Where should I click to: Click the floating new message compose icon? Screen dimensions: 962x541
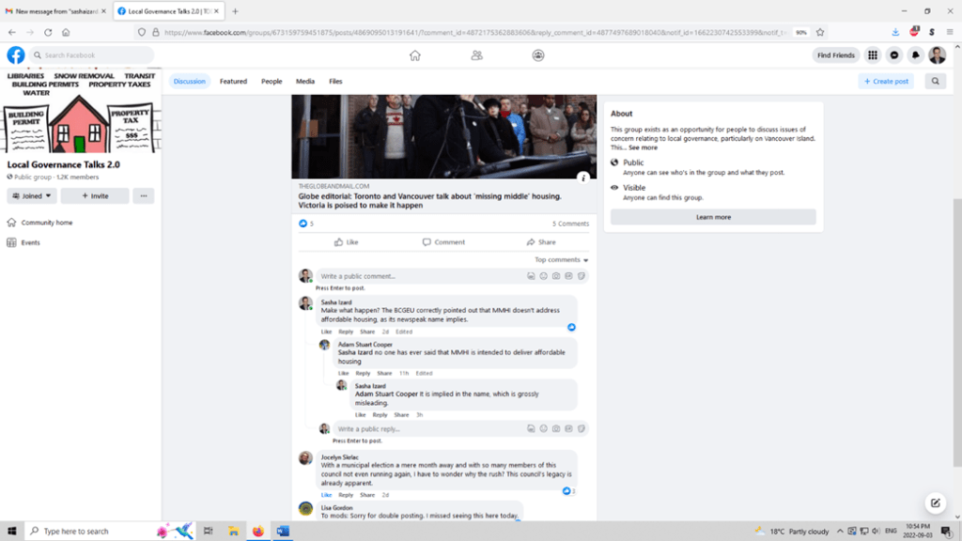[934, 502]
